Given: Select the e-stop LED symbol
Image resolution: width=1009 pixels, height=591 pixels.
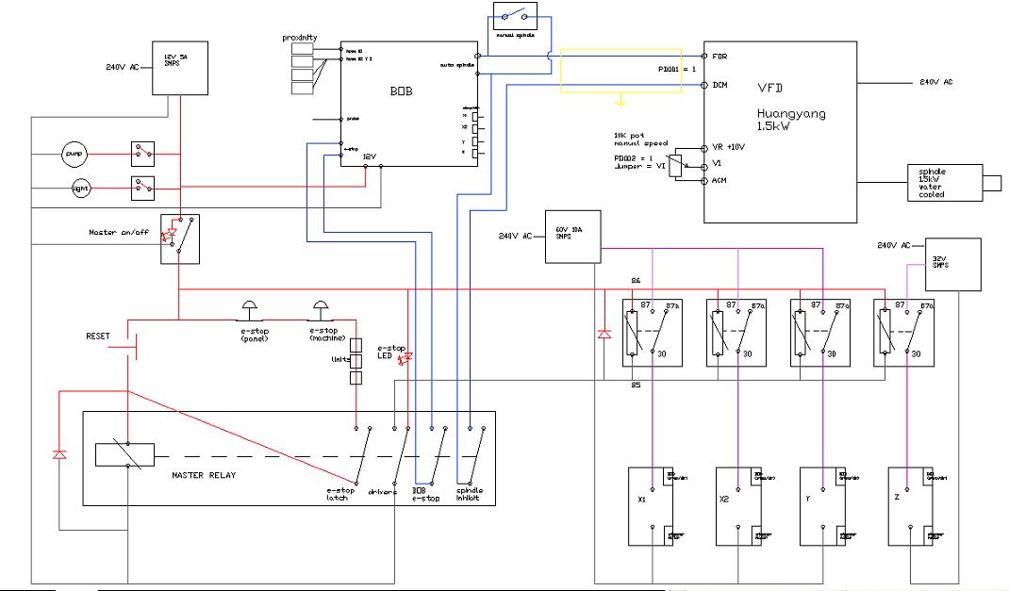Looking at the screenshot, I should point(407,359).
